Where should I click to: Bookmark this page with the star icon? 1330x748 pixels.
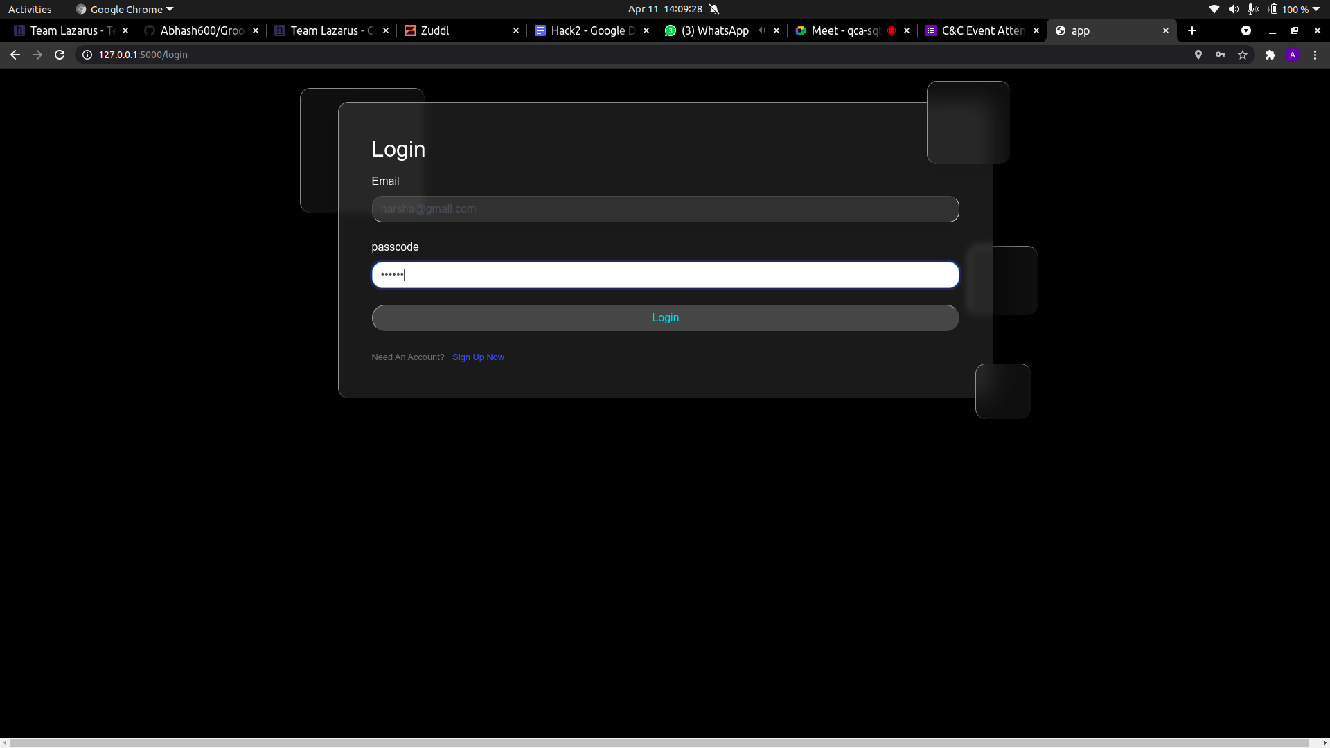click(1243, 55)
